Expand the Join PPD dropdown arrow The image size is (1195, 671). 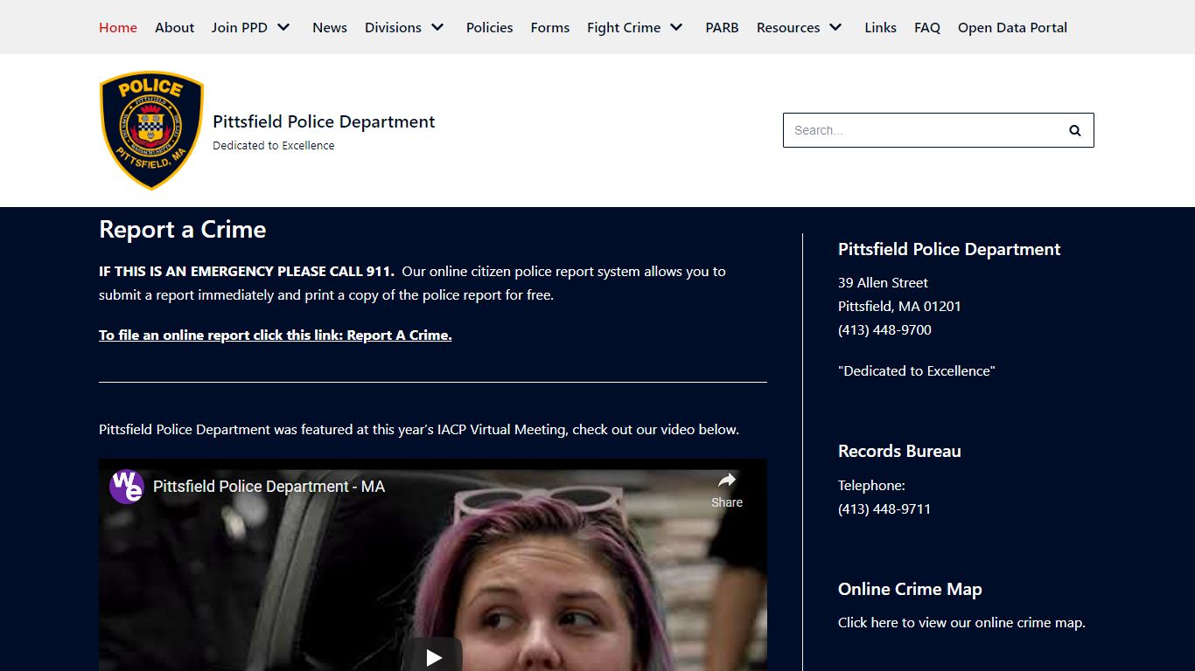[x=283, y=27]
